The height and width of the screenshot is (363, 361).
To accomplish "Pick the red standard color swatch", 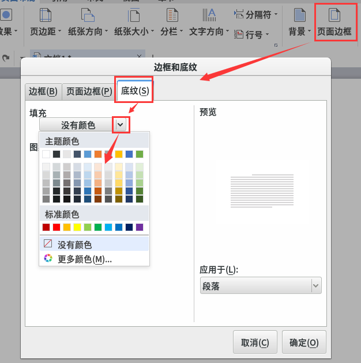I will click(57, 227).
